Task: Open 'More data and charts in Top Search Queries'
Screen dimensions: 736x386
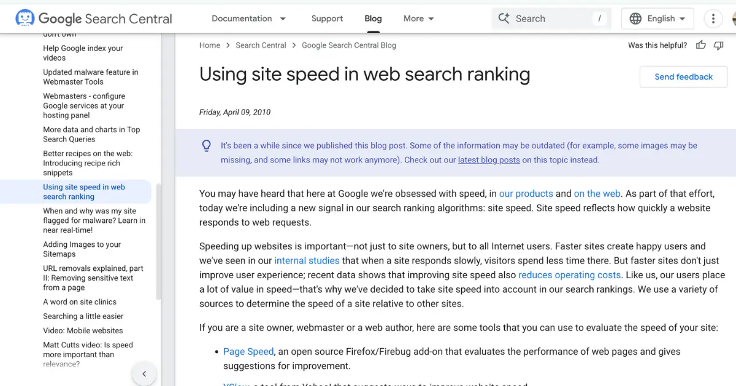Action: point(91,134)
